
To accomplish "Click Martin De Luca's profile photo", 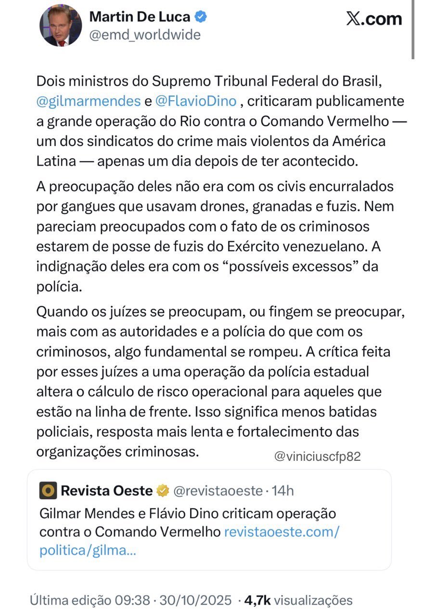I will [61, 26].
